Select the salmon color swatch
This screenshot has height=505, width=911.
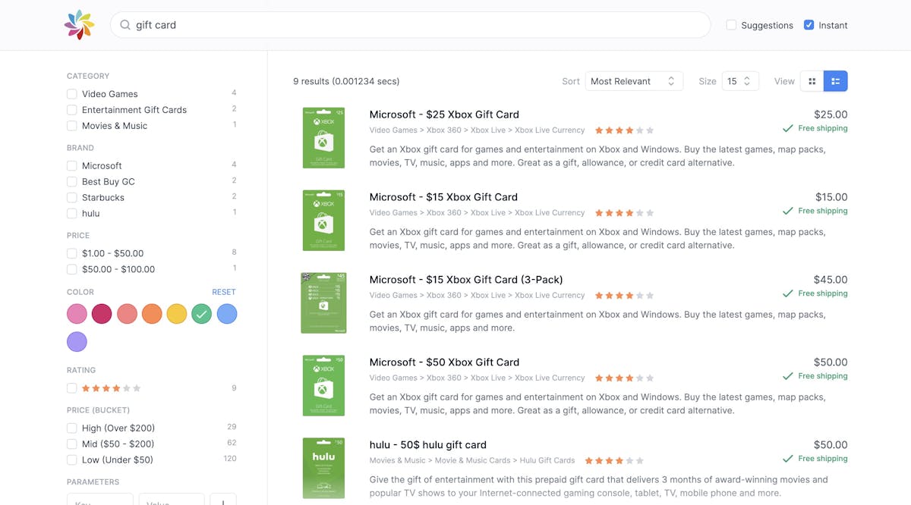point(127,314)
